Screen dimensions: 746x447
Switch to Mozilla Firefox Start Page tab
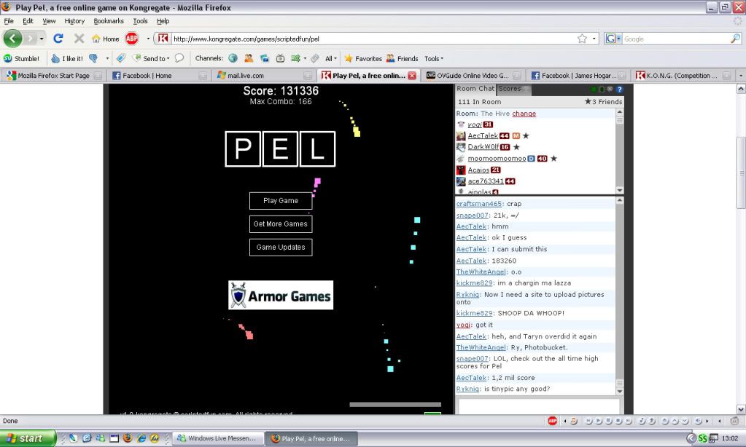pos(53,76)
